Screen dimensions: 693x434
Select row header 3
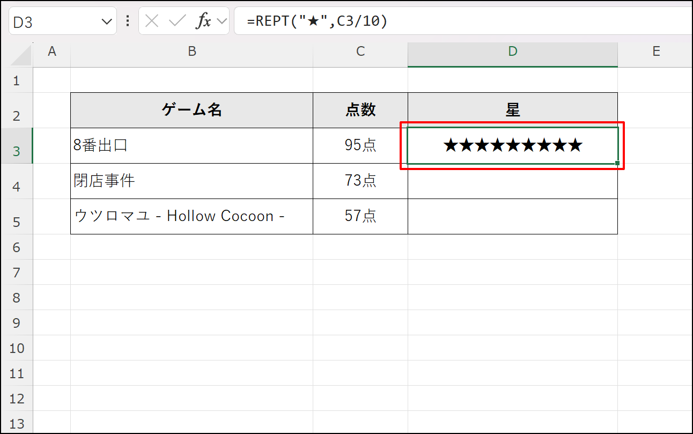18,145
